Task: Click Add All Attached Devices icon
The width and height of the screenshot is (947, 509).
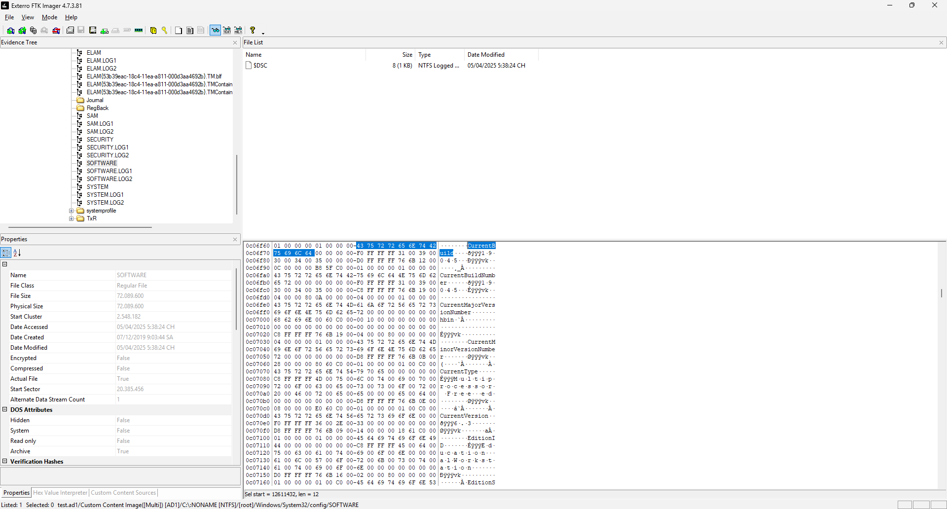Action: click(x=22, y=31)
